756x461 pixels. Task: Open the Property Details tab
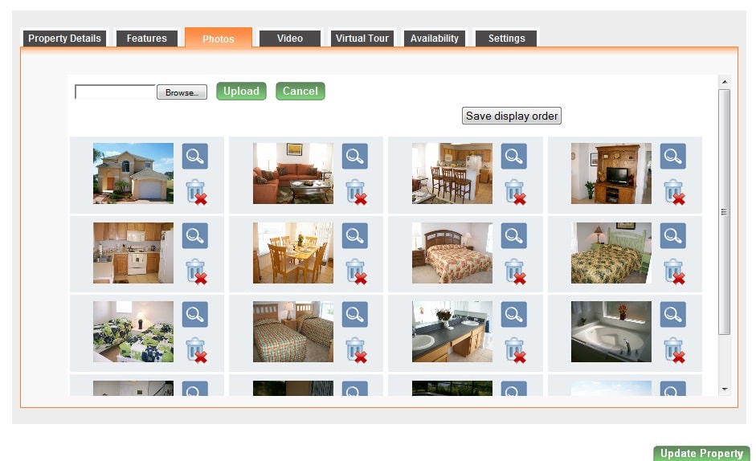[x=64, y=39]
